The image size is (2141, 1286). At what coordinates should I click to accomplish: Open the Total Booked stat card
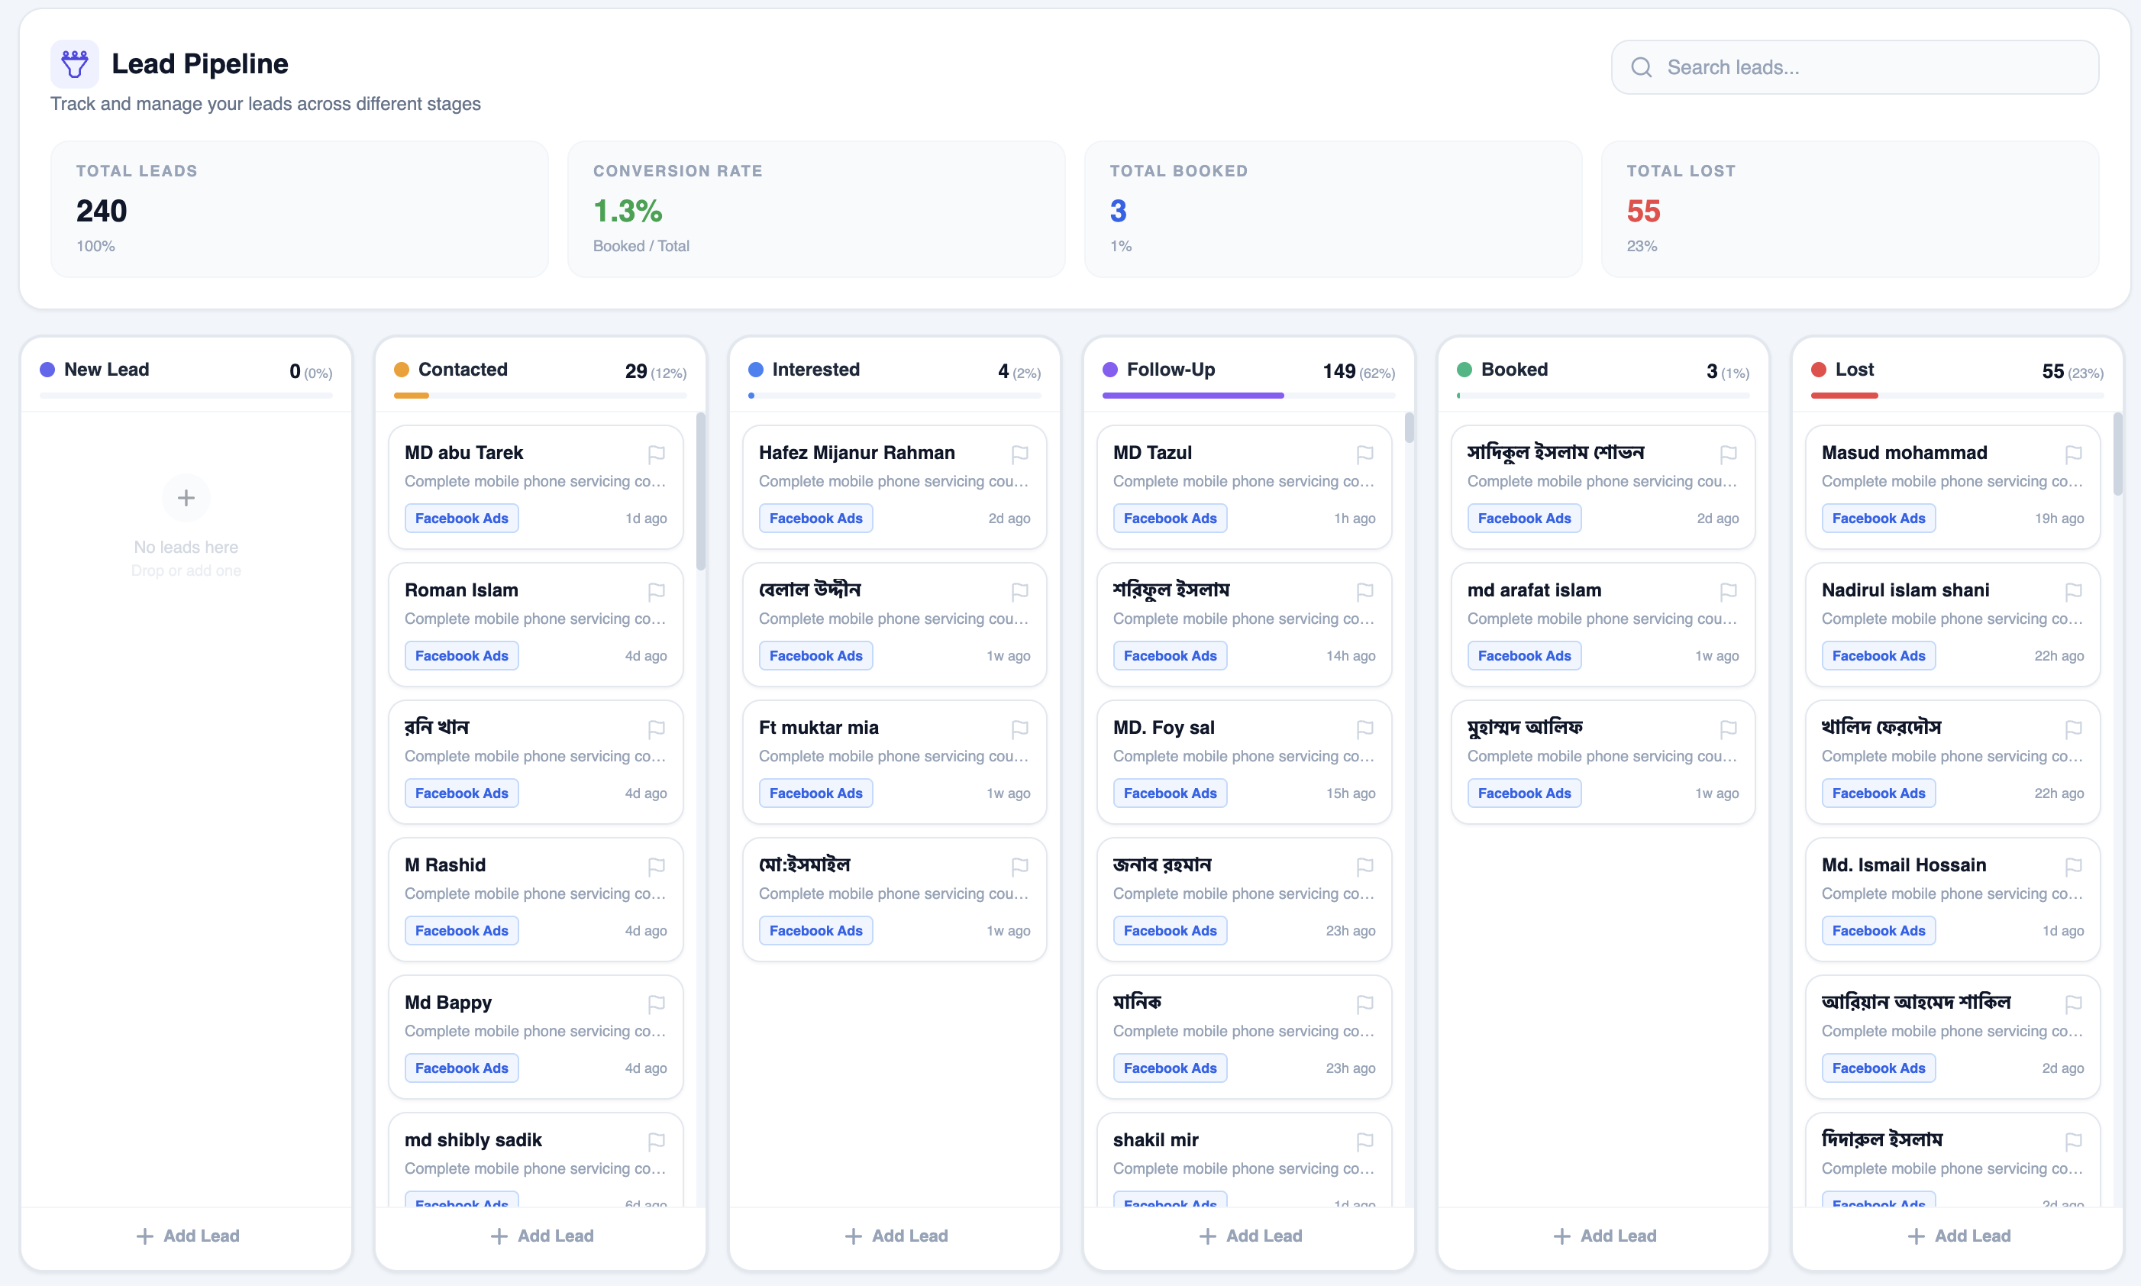tap(1333, 210)
